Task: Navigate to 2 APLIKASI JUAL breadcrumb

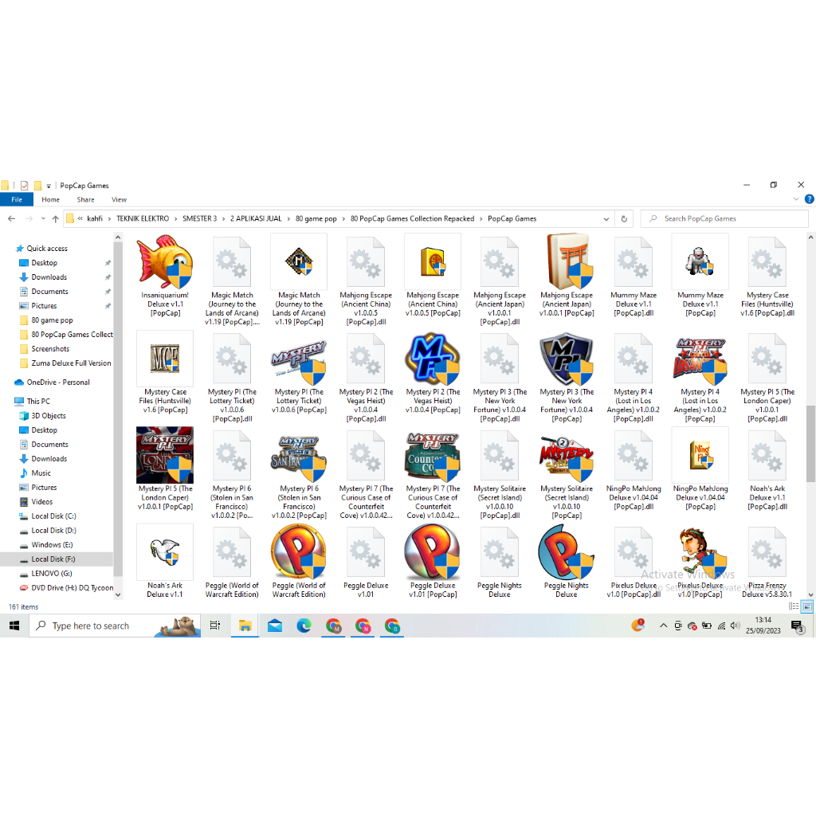Action: (x=256, y=218)
